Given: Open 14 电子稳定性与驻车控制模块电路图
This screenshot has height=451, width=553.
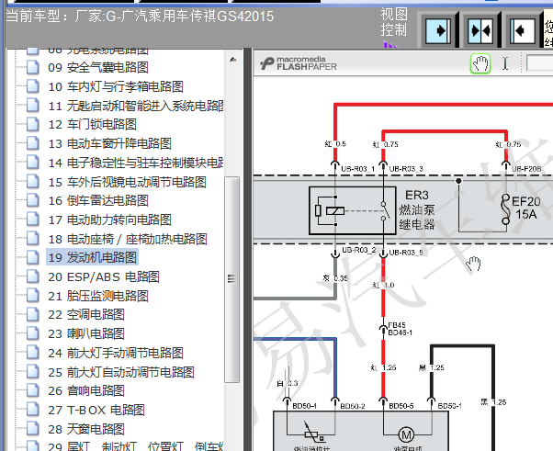Looking at the screenshot, I should (136, 163).
